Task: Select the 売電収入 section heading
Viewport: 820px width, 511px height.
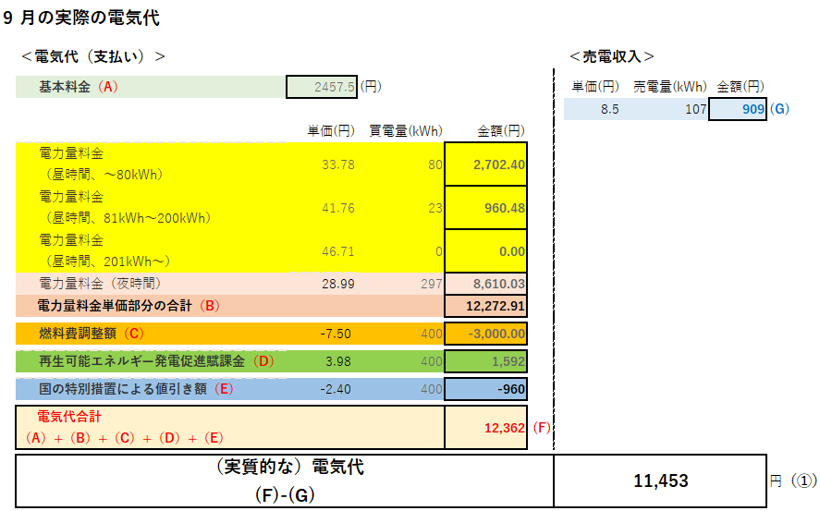Action: coord(612,56)
